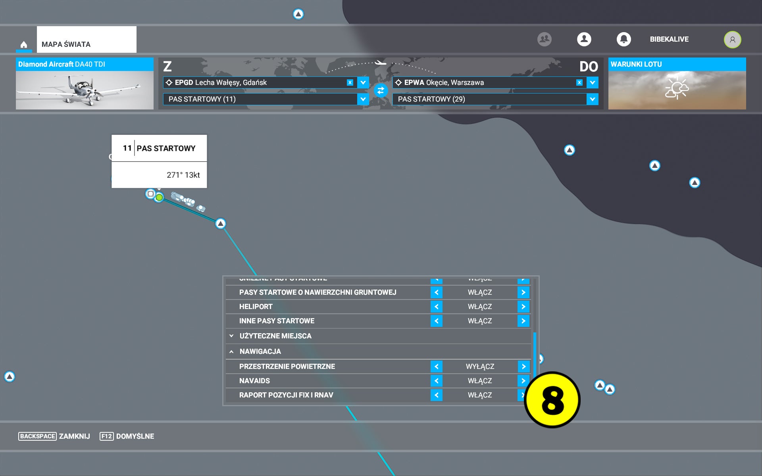Clear the EPWA arrival airport
Screen dimensions: 762x476
click(x=579, y=83)
